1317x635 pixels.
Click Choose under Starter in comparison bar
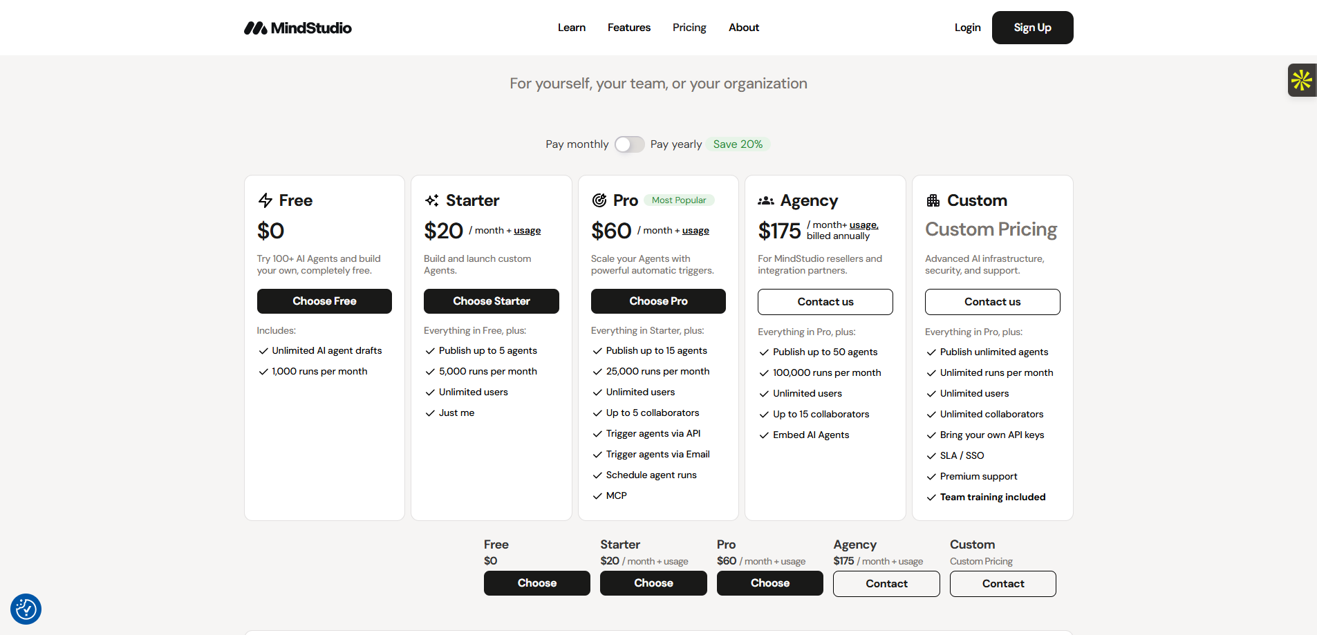[653, 583]
